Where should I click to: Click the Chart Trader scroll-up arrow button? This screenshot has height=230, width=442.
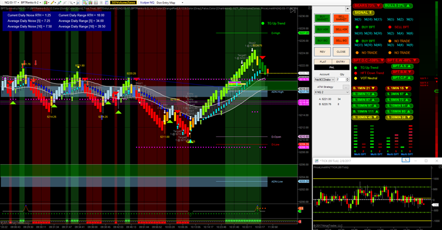[x=347, y=9]
